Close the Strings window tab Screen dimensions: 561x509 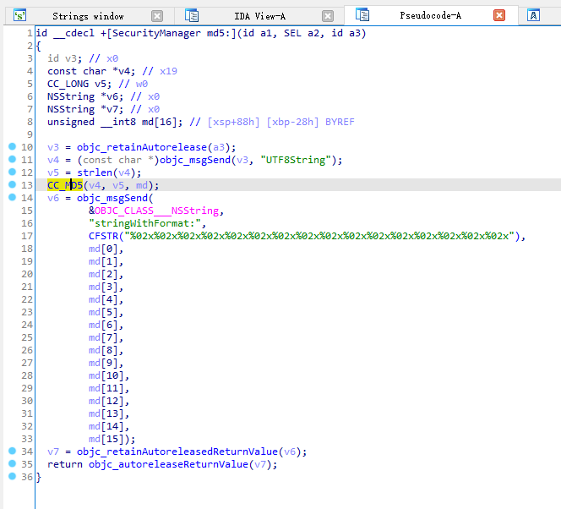156,16
